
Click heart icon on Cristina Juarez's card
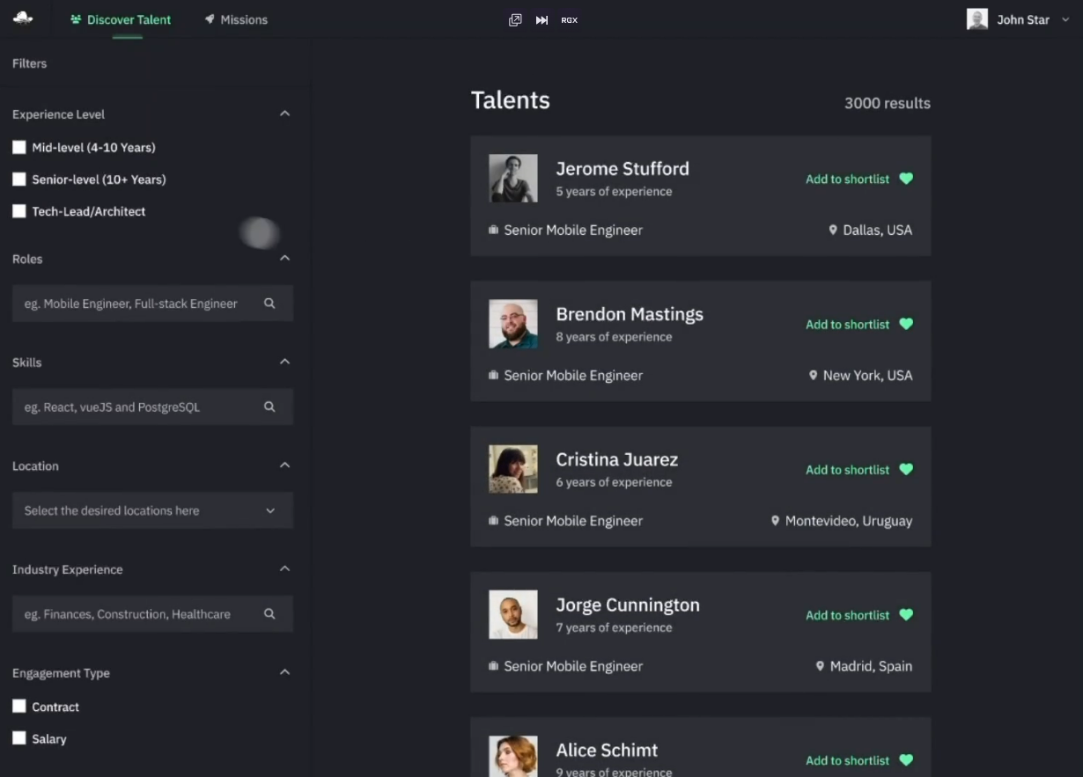coord(906,470)
